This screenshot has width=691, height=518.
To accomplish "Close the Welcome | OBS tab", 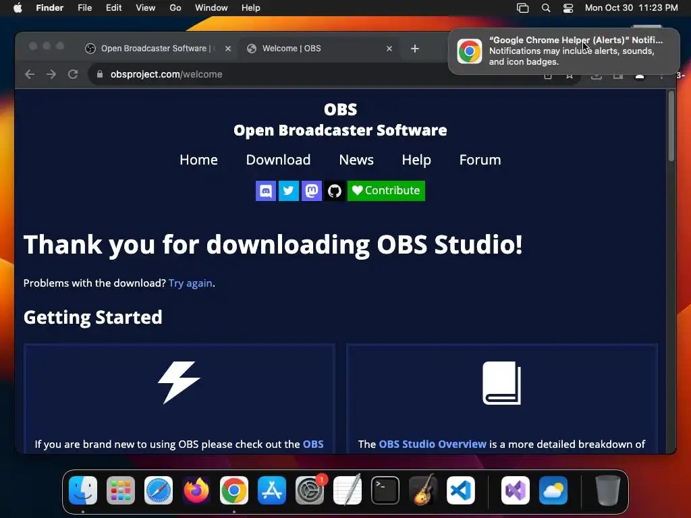I will (389, 49).
